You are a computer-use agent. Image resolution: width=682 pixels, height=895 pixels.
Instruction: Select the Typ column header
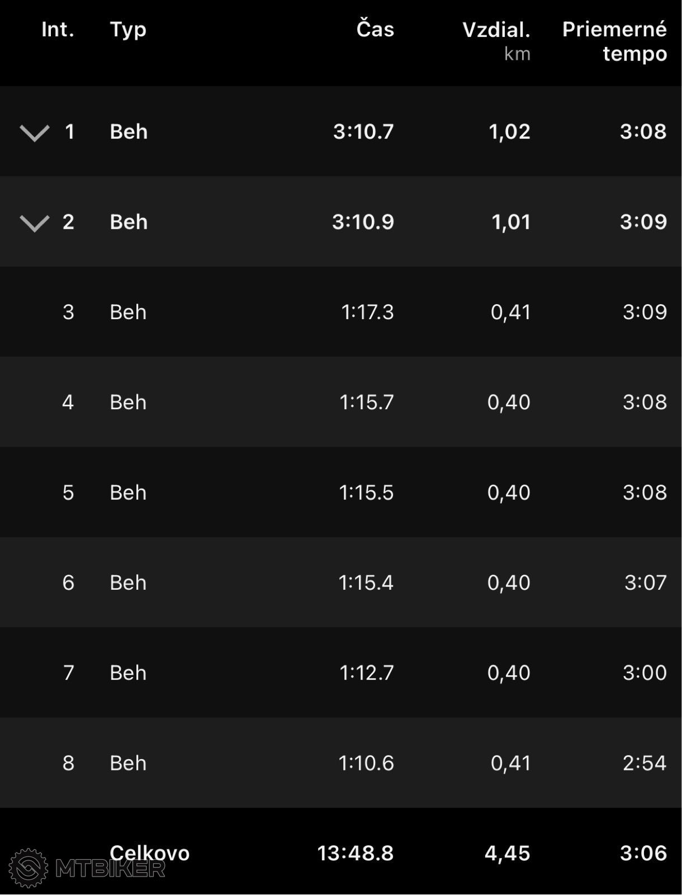tap(128, 30)
